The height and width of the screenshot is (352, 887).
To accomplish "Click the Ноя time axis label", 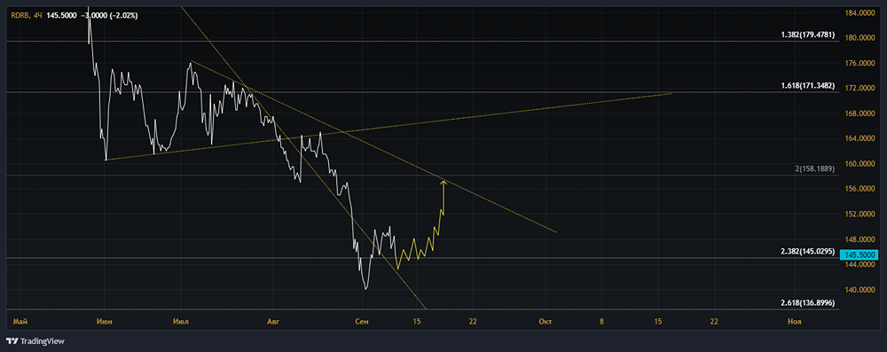I will [794, 322].
